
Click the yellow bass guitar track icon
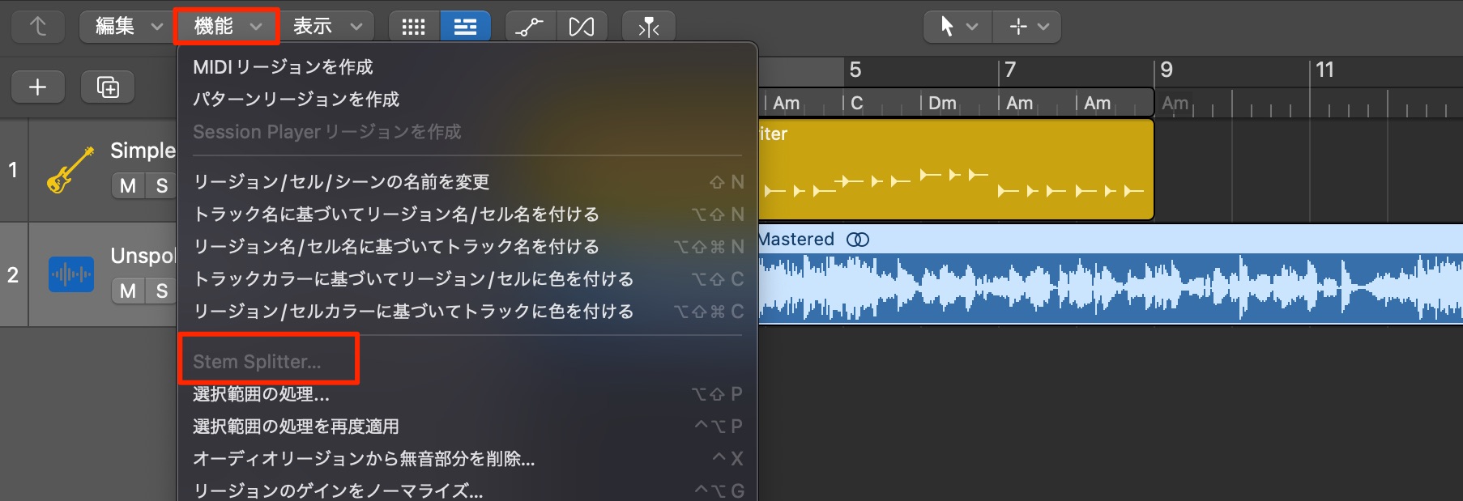pyautogui.click(x=70, y=170)
